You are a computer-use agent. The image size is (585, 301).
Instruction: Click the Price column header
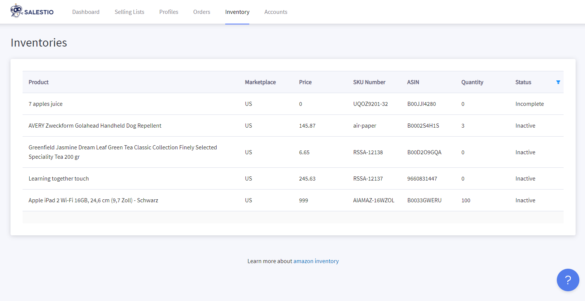click(305, 82)
